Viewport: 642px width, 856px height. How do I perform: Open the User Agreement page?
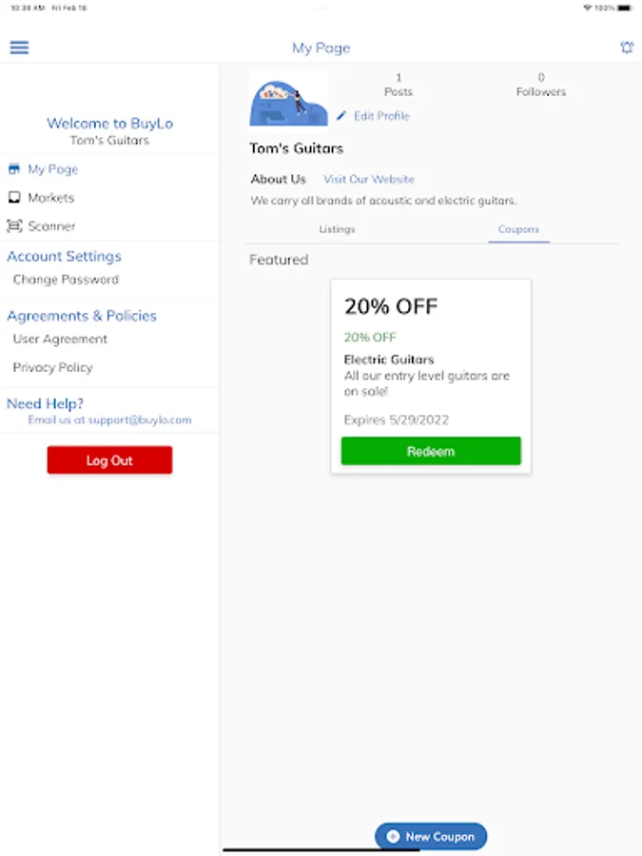[60, 339]
